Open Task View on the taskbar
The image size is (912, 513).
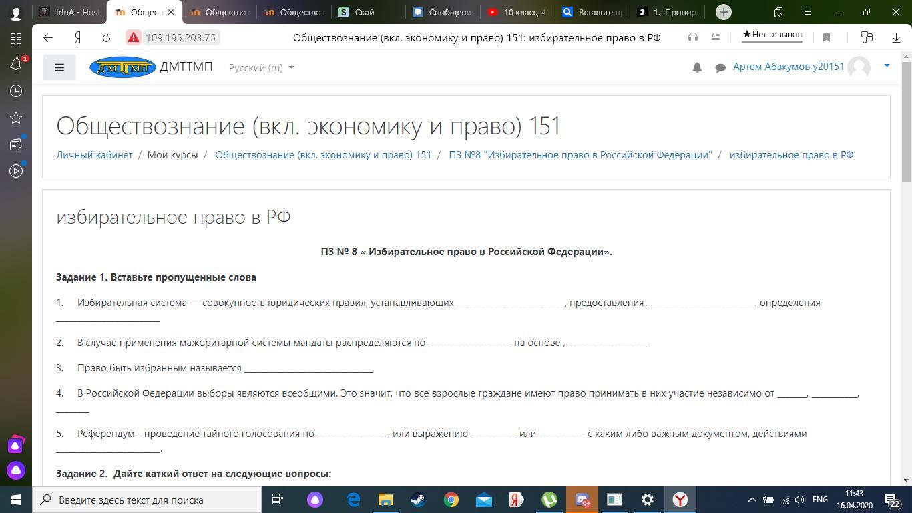278,500
